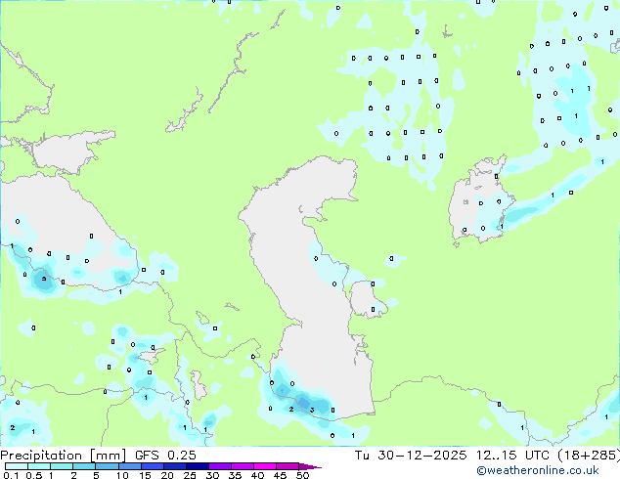This screenshot has height=479, width=620.
Task: Select the 25–30 mm dark blue swatch
Action: pyautogui.click(x=198, y=466)
